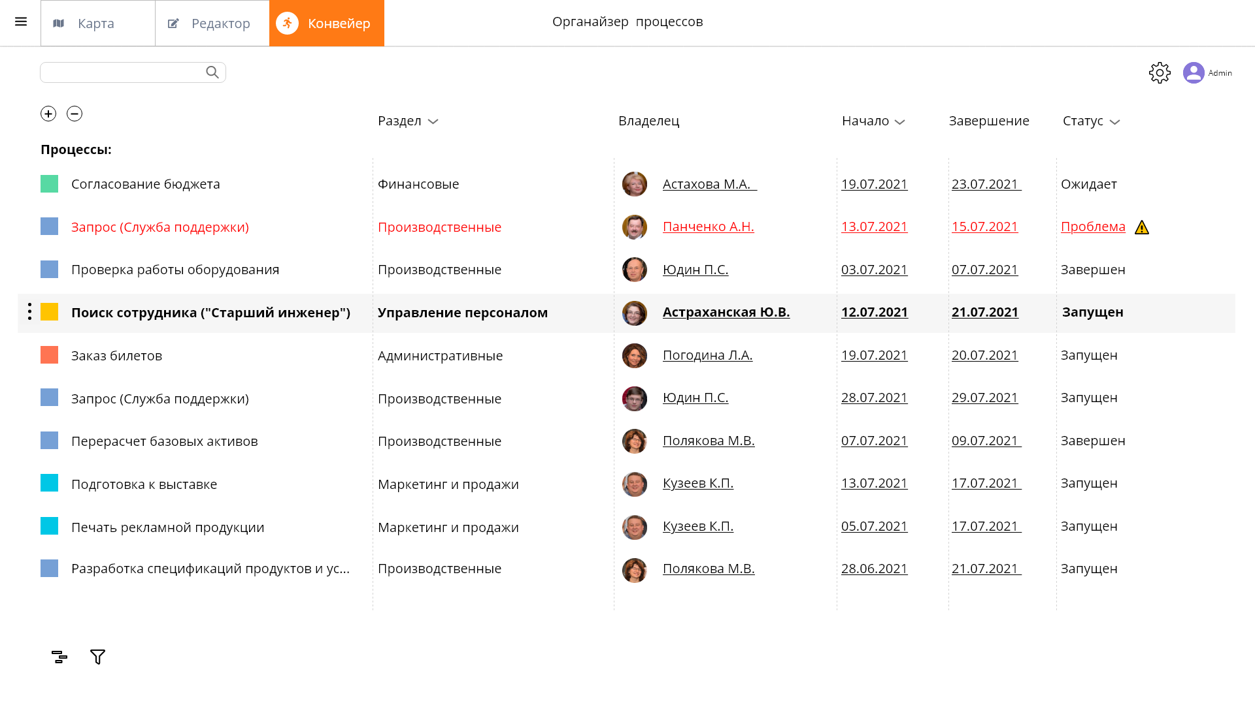
Task: Expand the Раздел column dropdown
Action: (433, 121)
